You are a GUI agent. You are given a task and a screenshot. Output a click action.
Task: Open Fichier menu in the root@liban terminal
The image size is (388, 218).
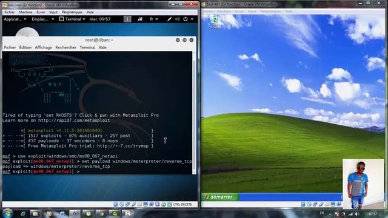click(10, 47)
